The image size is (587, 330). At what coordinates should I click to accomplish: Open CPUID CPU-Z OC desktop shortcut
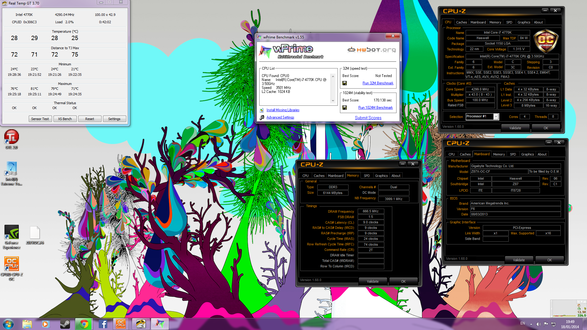(x=12, y=269)
